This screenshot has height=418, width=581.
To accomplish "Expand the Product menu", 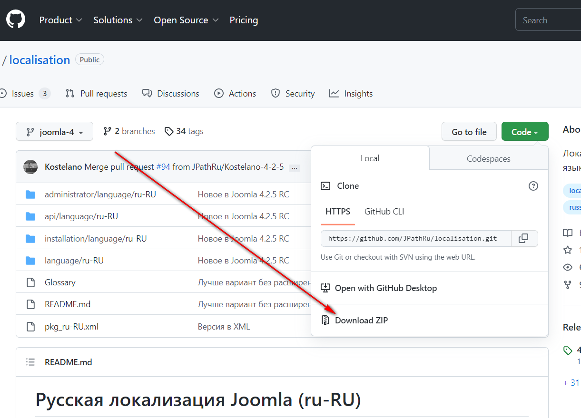I will pos(60,20).
